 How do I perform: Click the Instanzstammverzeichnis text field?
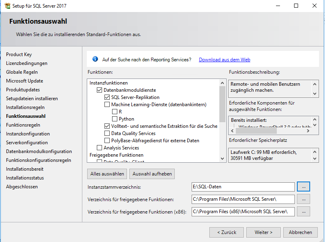(243, 187)
